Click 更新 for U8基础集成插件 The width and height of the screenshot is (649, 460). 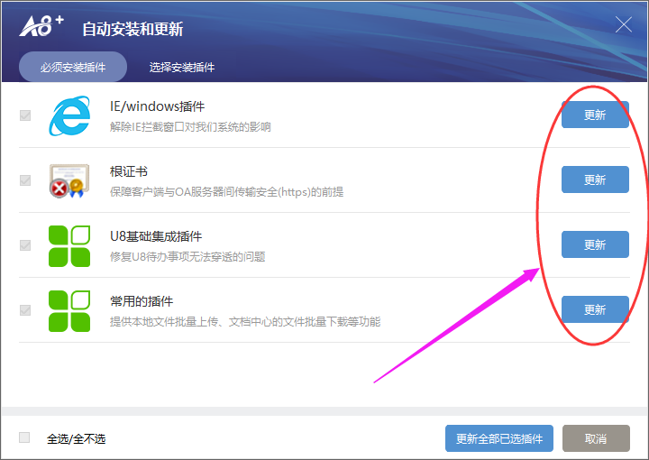(x=595, y=244)
